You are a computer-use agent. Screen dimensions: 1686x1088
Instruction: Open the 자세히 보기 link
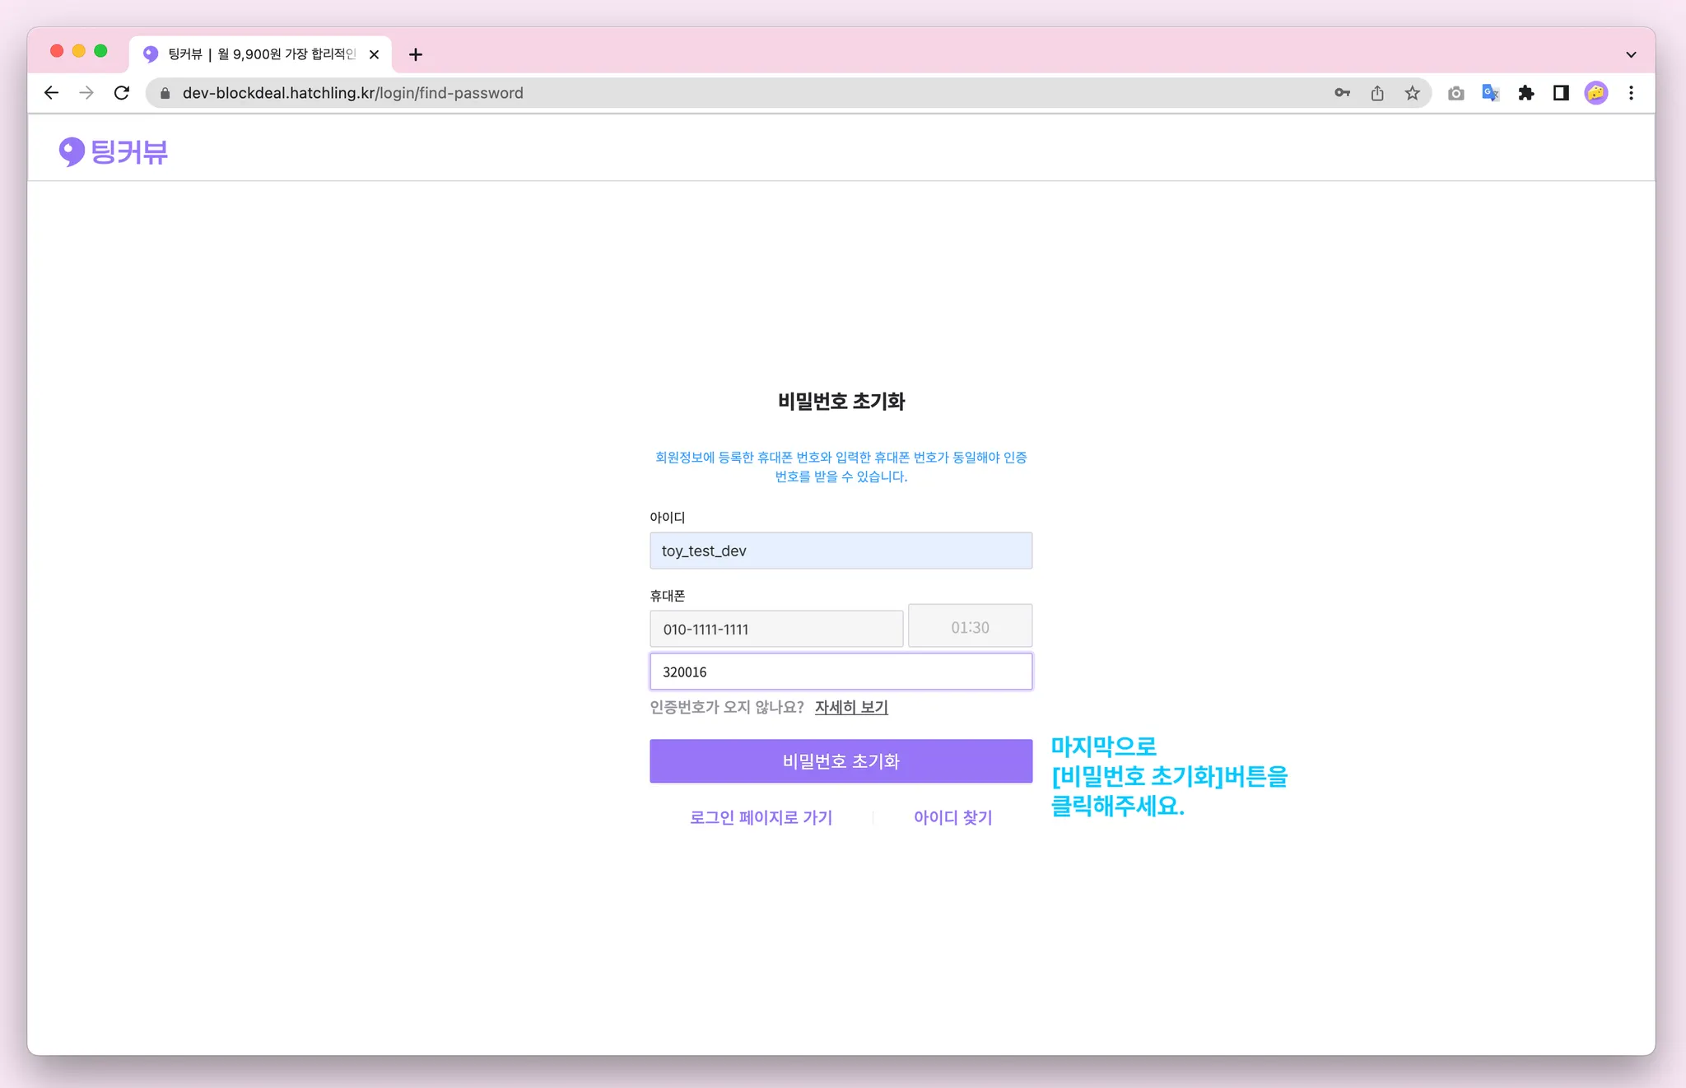(851, 707)
